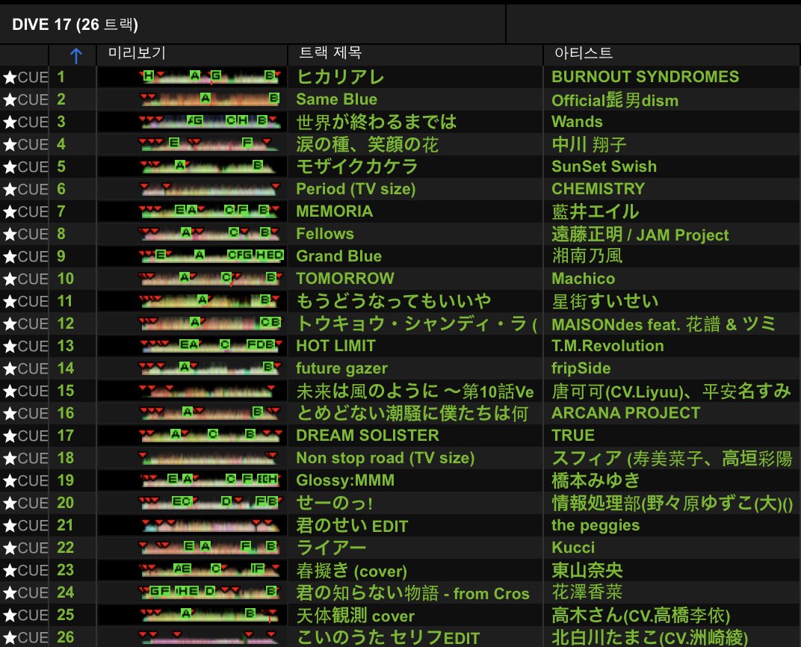Select the DIVE 17 playlist title

pos(75,25)
